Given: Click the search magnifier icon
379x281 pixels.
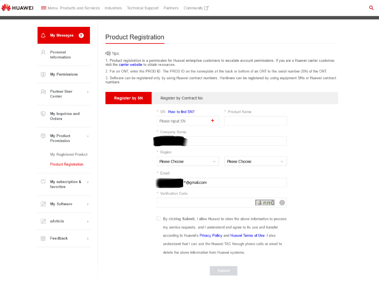Looking at the screenshot, I should (371, 8).
